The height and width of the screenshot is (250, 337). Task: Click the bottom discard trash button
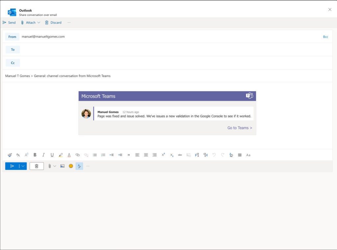tap(37, 166)
